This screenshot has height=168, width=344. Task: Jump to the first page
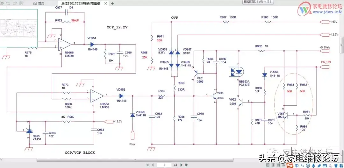[x=148, y=165]
